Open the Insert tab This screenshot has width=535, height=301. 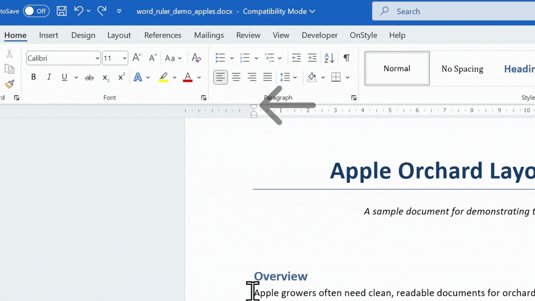(48, 35)
